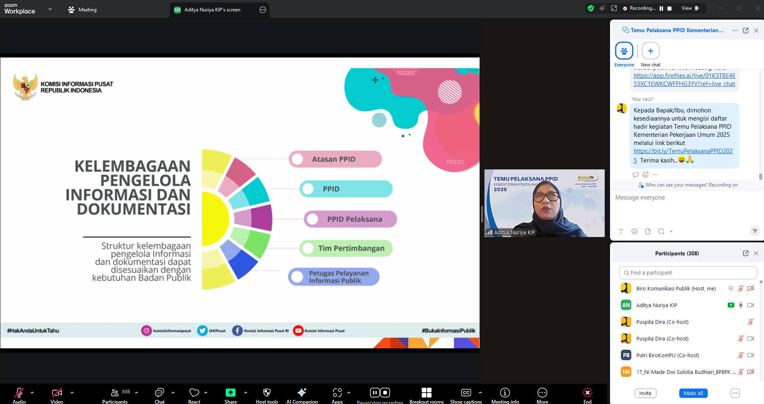Open Zoom Workplace dropdown chevron

point(50,9)
